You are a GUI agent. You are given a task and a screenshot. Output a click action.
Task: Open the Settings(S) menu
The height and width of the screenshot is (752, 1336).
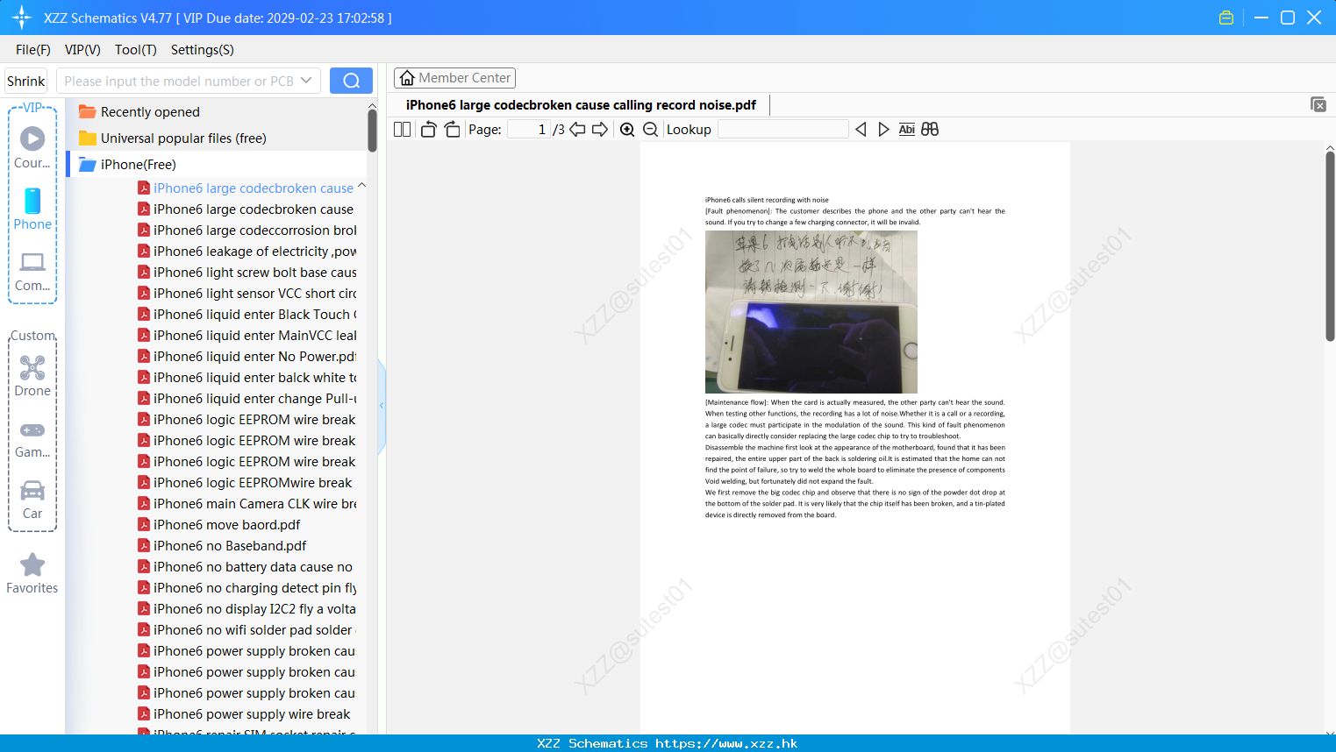tap(202, 50)
